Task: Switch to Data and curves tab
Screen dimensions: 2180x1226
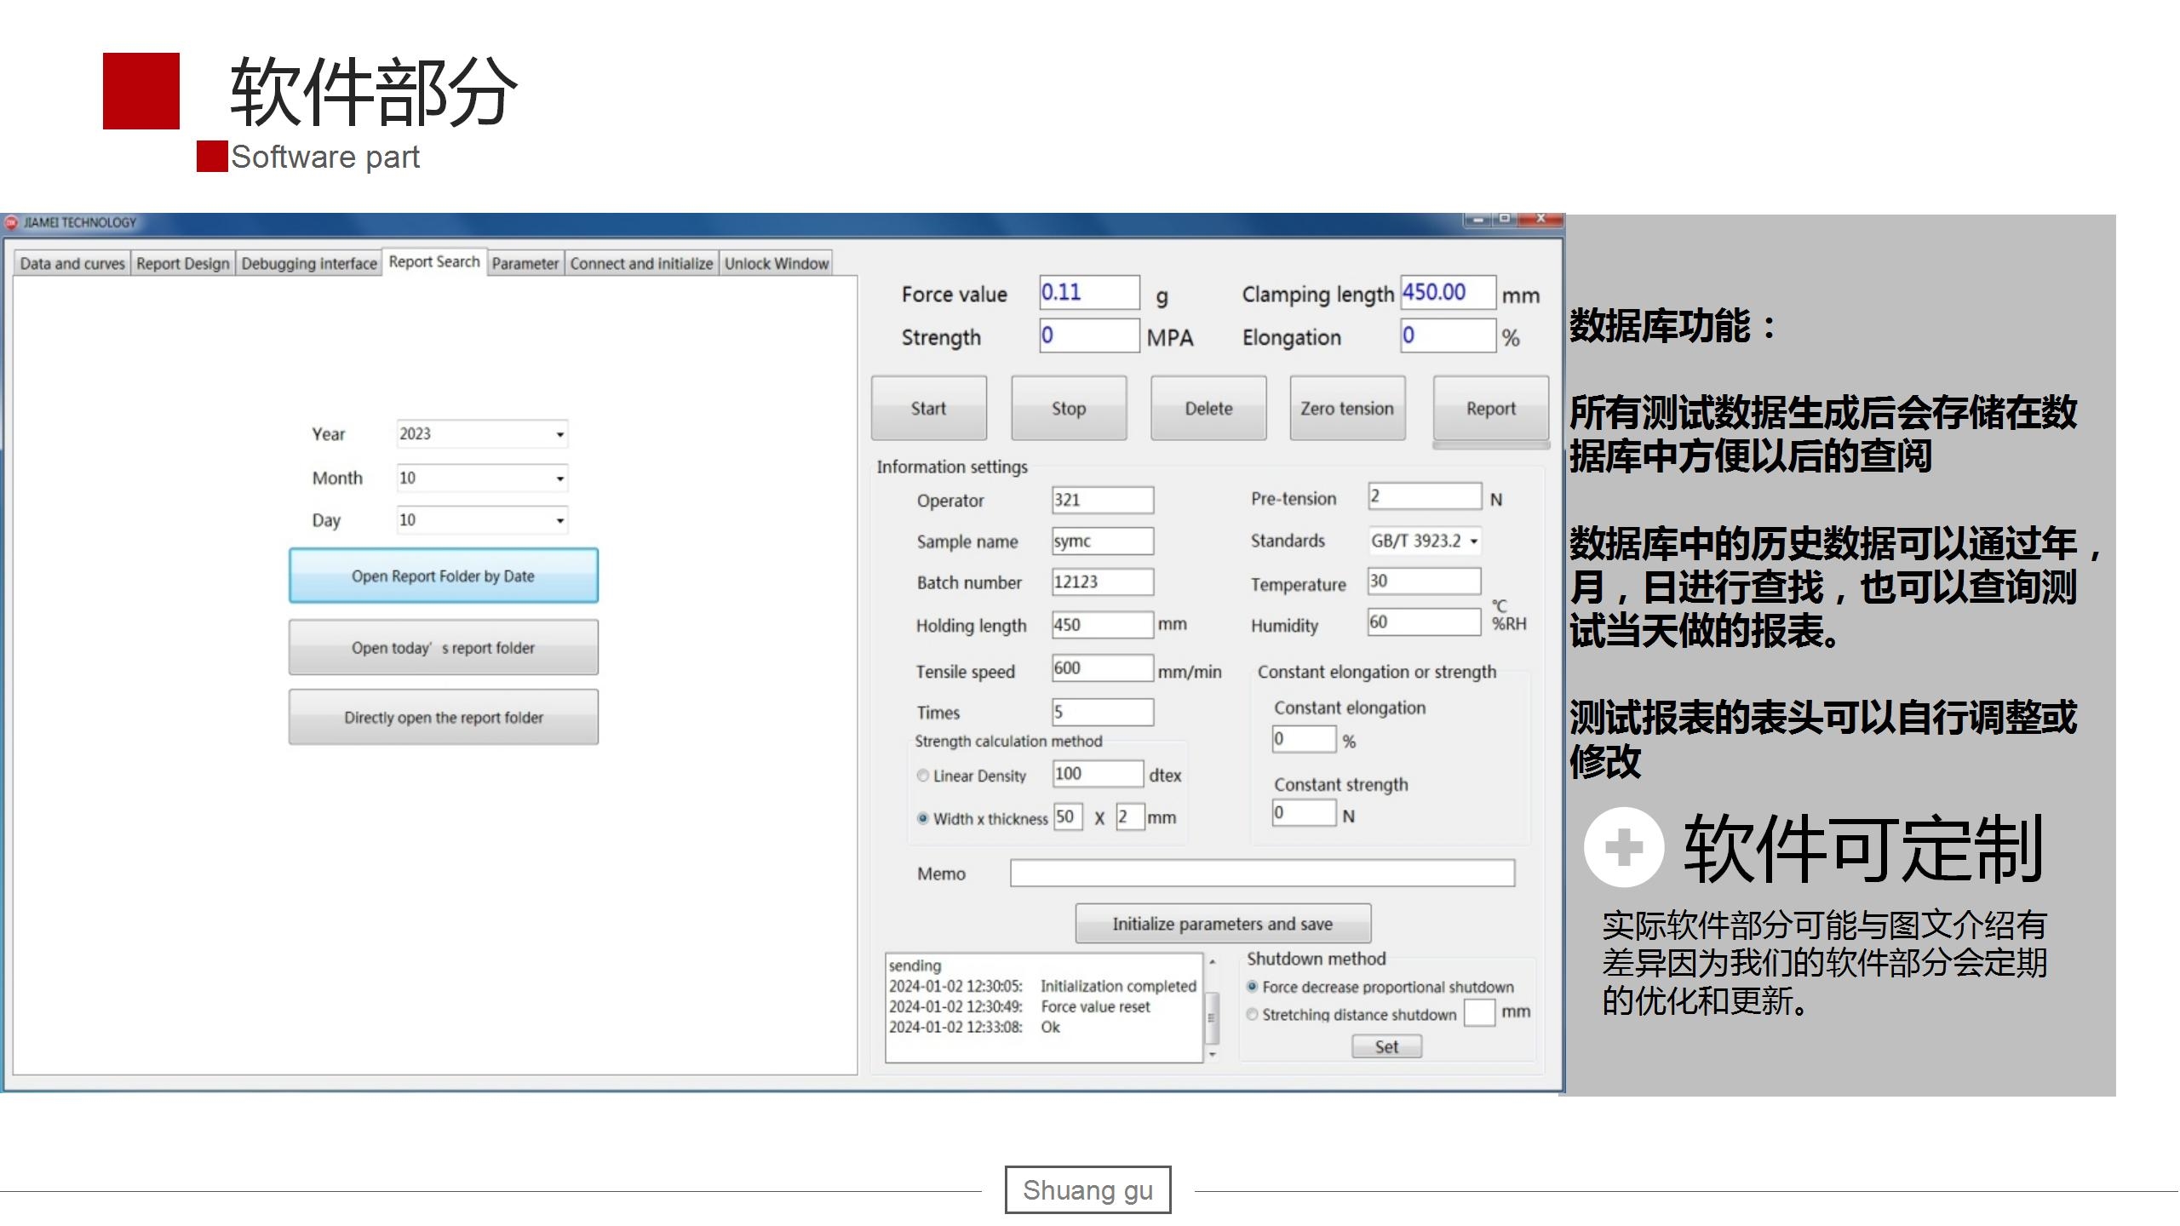Action: pos(72,264)
